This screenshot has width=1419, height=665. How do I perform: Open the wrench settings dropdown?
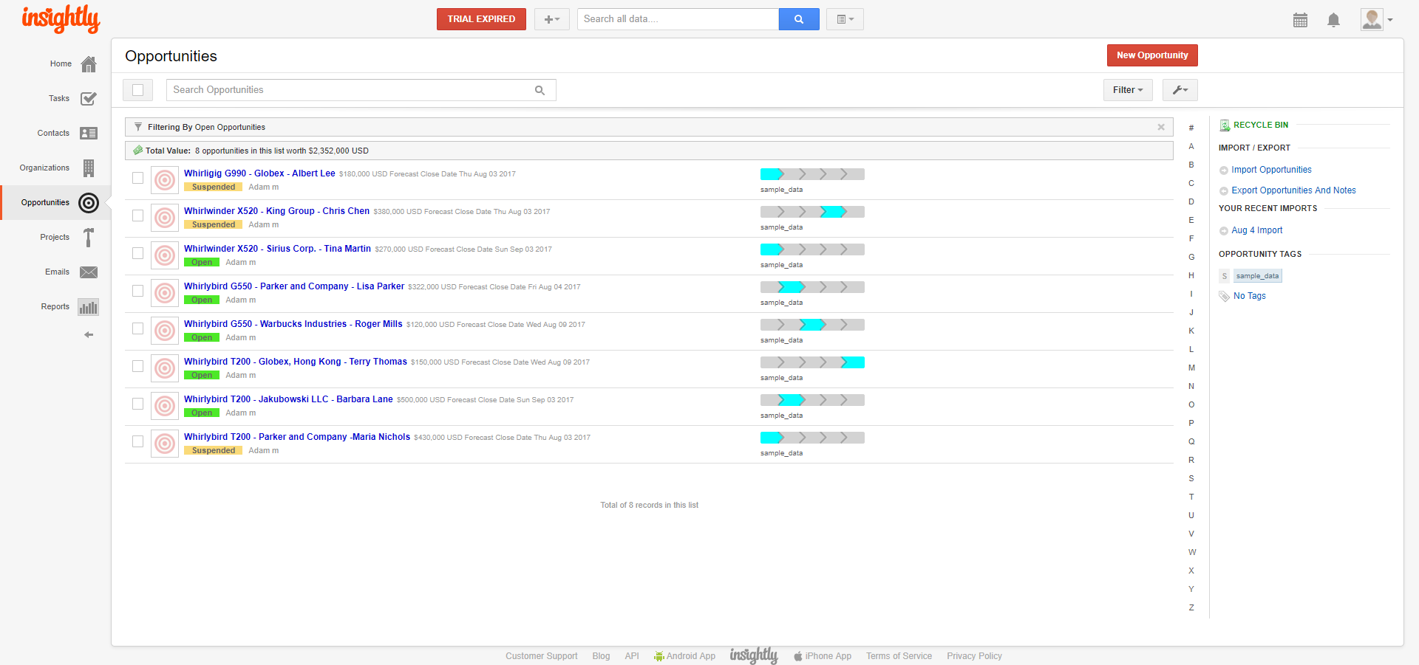(1180, 90)
